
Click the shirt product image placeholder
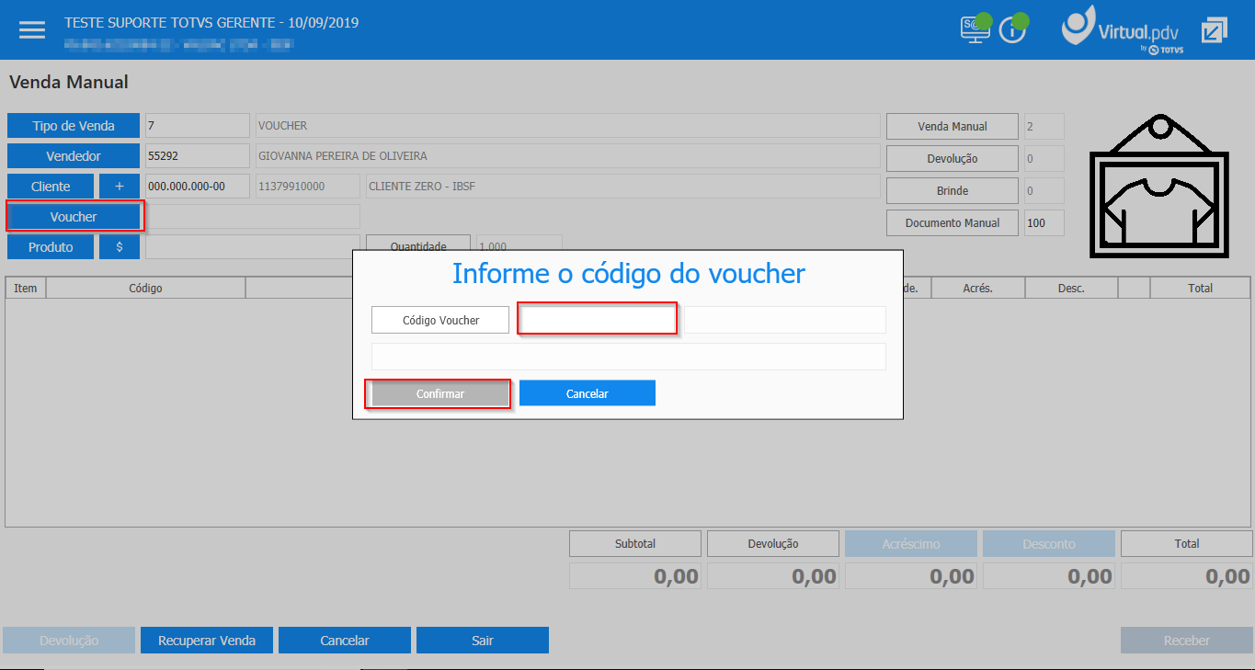pyautogui.click(x=1160, y=187)
